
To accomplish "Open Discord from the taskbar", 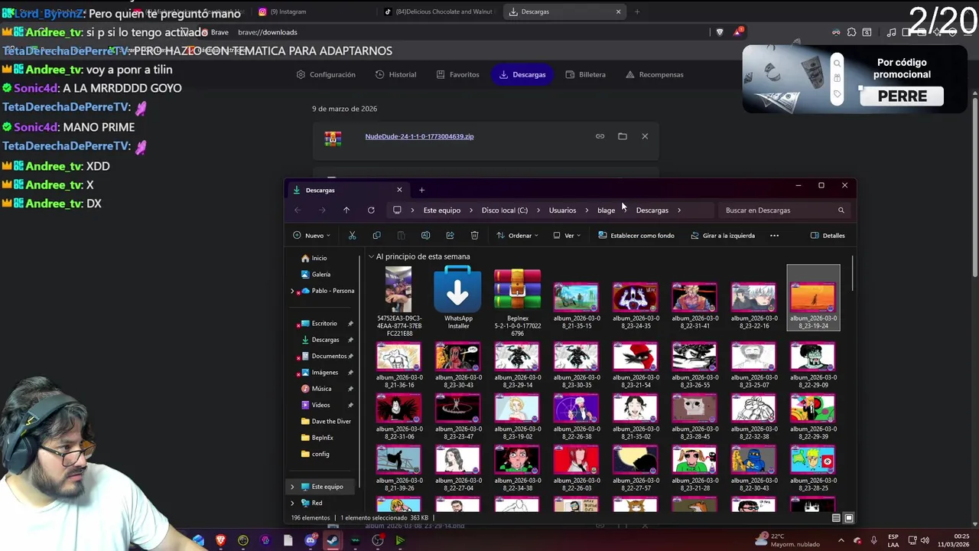I will tap(310, 540).
